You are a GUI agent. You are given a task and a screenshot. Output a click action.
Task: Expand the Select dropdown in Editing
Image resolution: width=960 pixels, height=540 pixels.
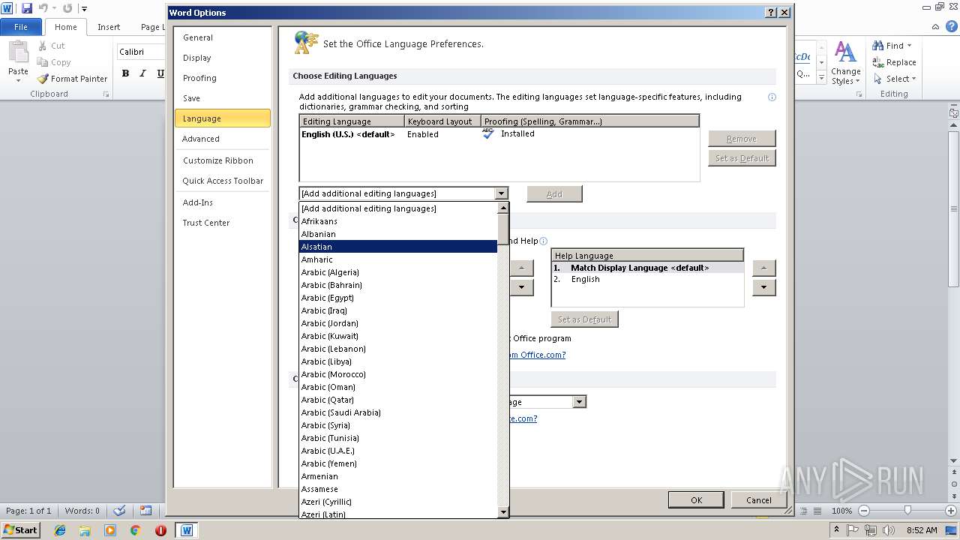pyautogui.click(x=913, y=79)
